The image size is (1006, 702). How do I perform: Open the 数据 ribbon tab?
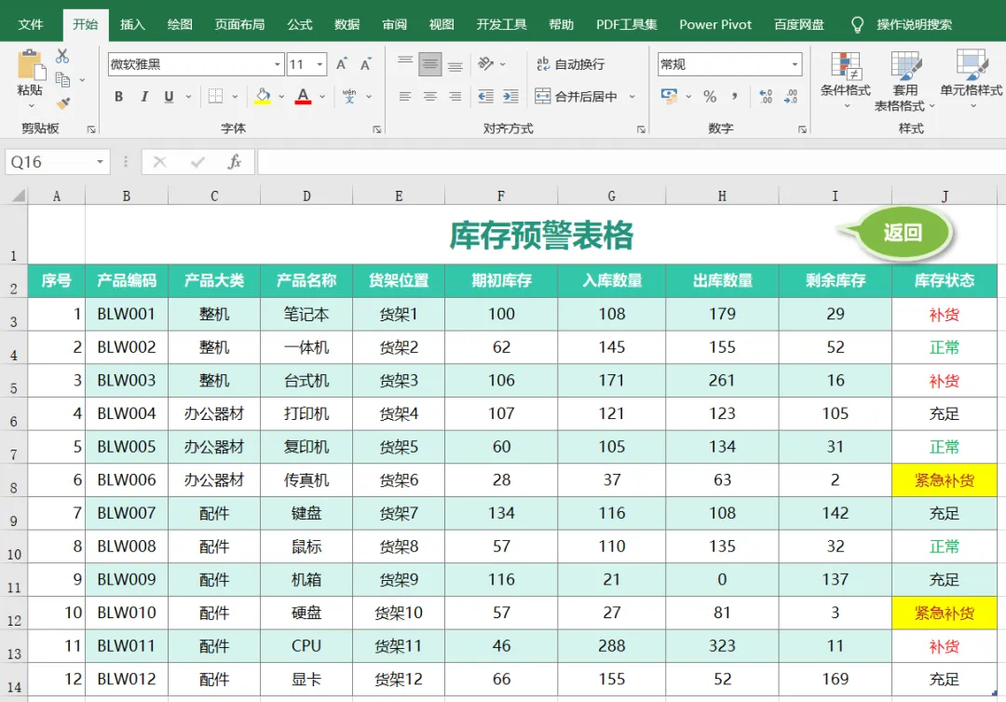[x=347, y=24]
